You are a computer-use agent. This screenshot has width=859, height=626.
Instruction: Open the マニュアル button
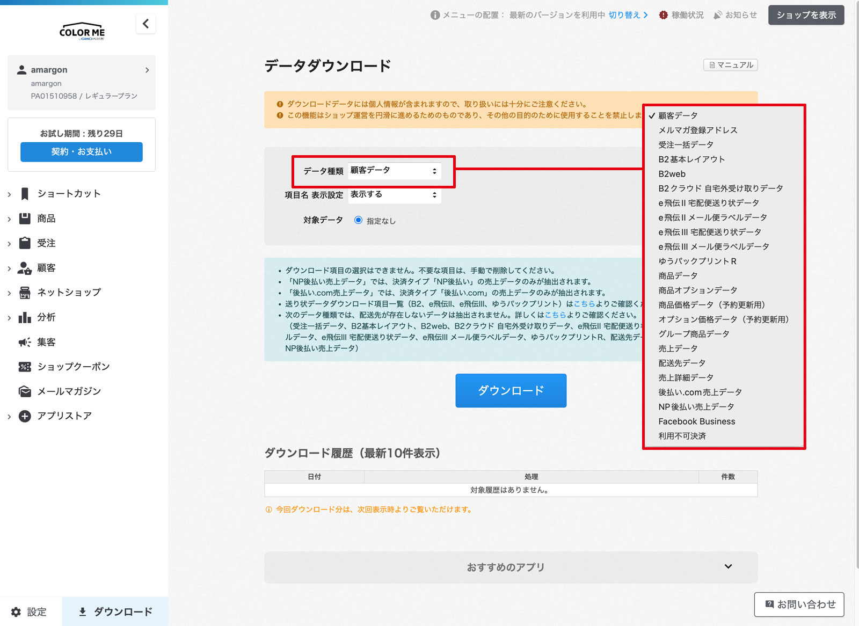coord(731,65)
